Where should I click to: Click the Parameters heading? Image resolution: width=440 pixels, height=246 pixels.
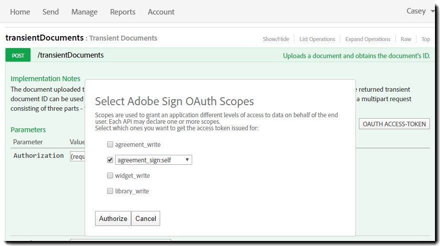[x=28, y=130]
